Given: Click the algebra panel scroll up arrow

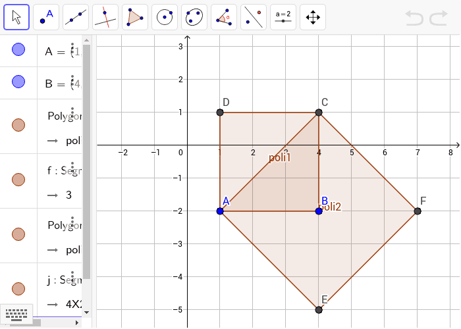Looking at the screenshot, I should [86, 40].
